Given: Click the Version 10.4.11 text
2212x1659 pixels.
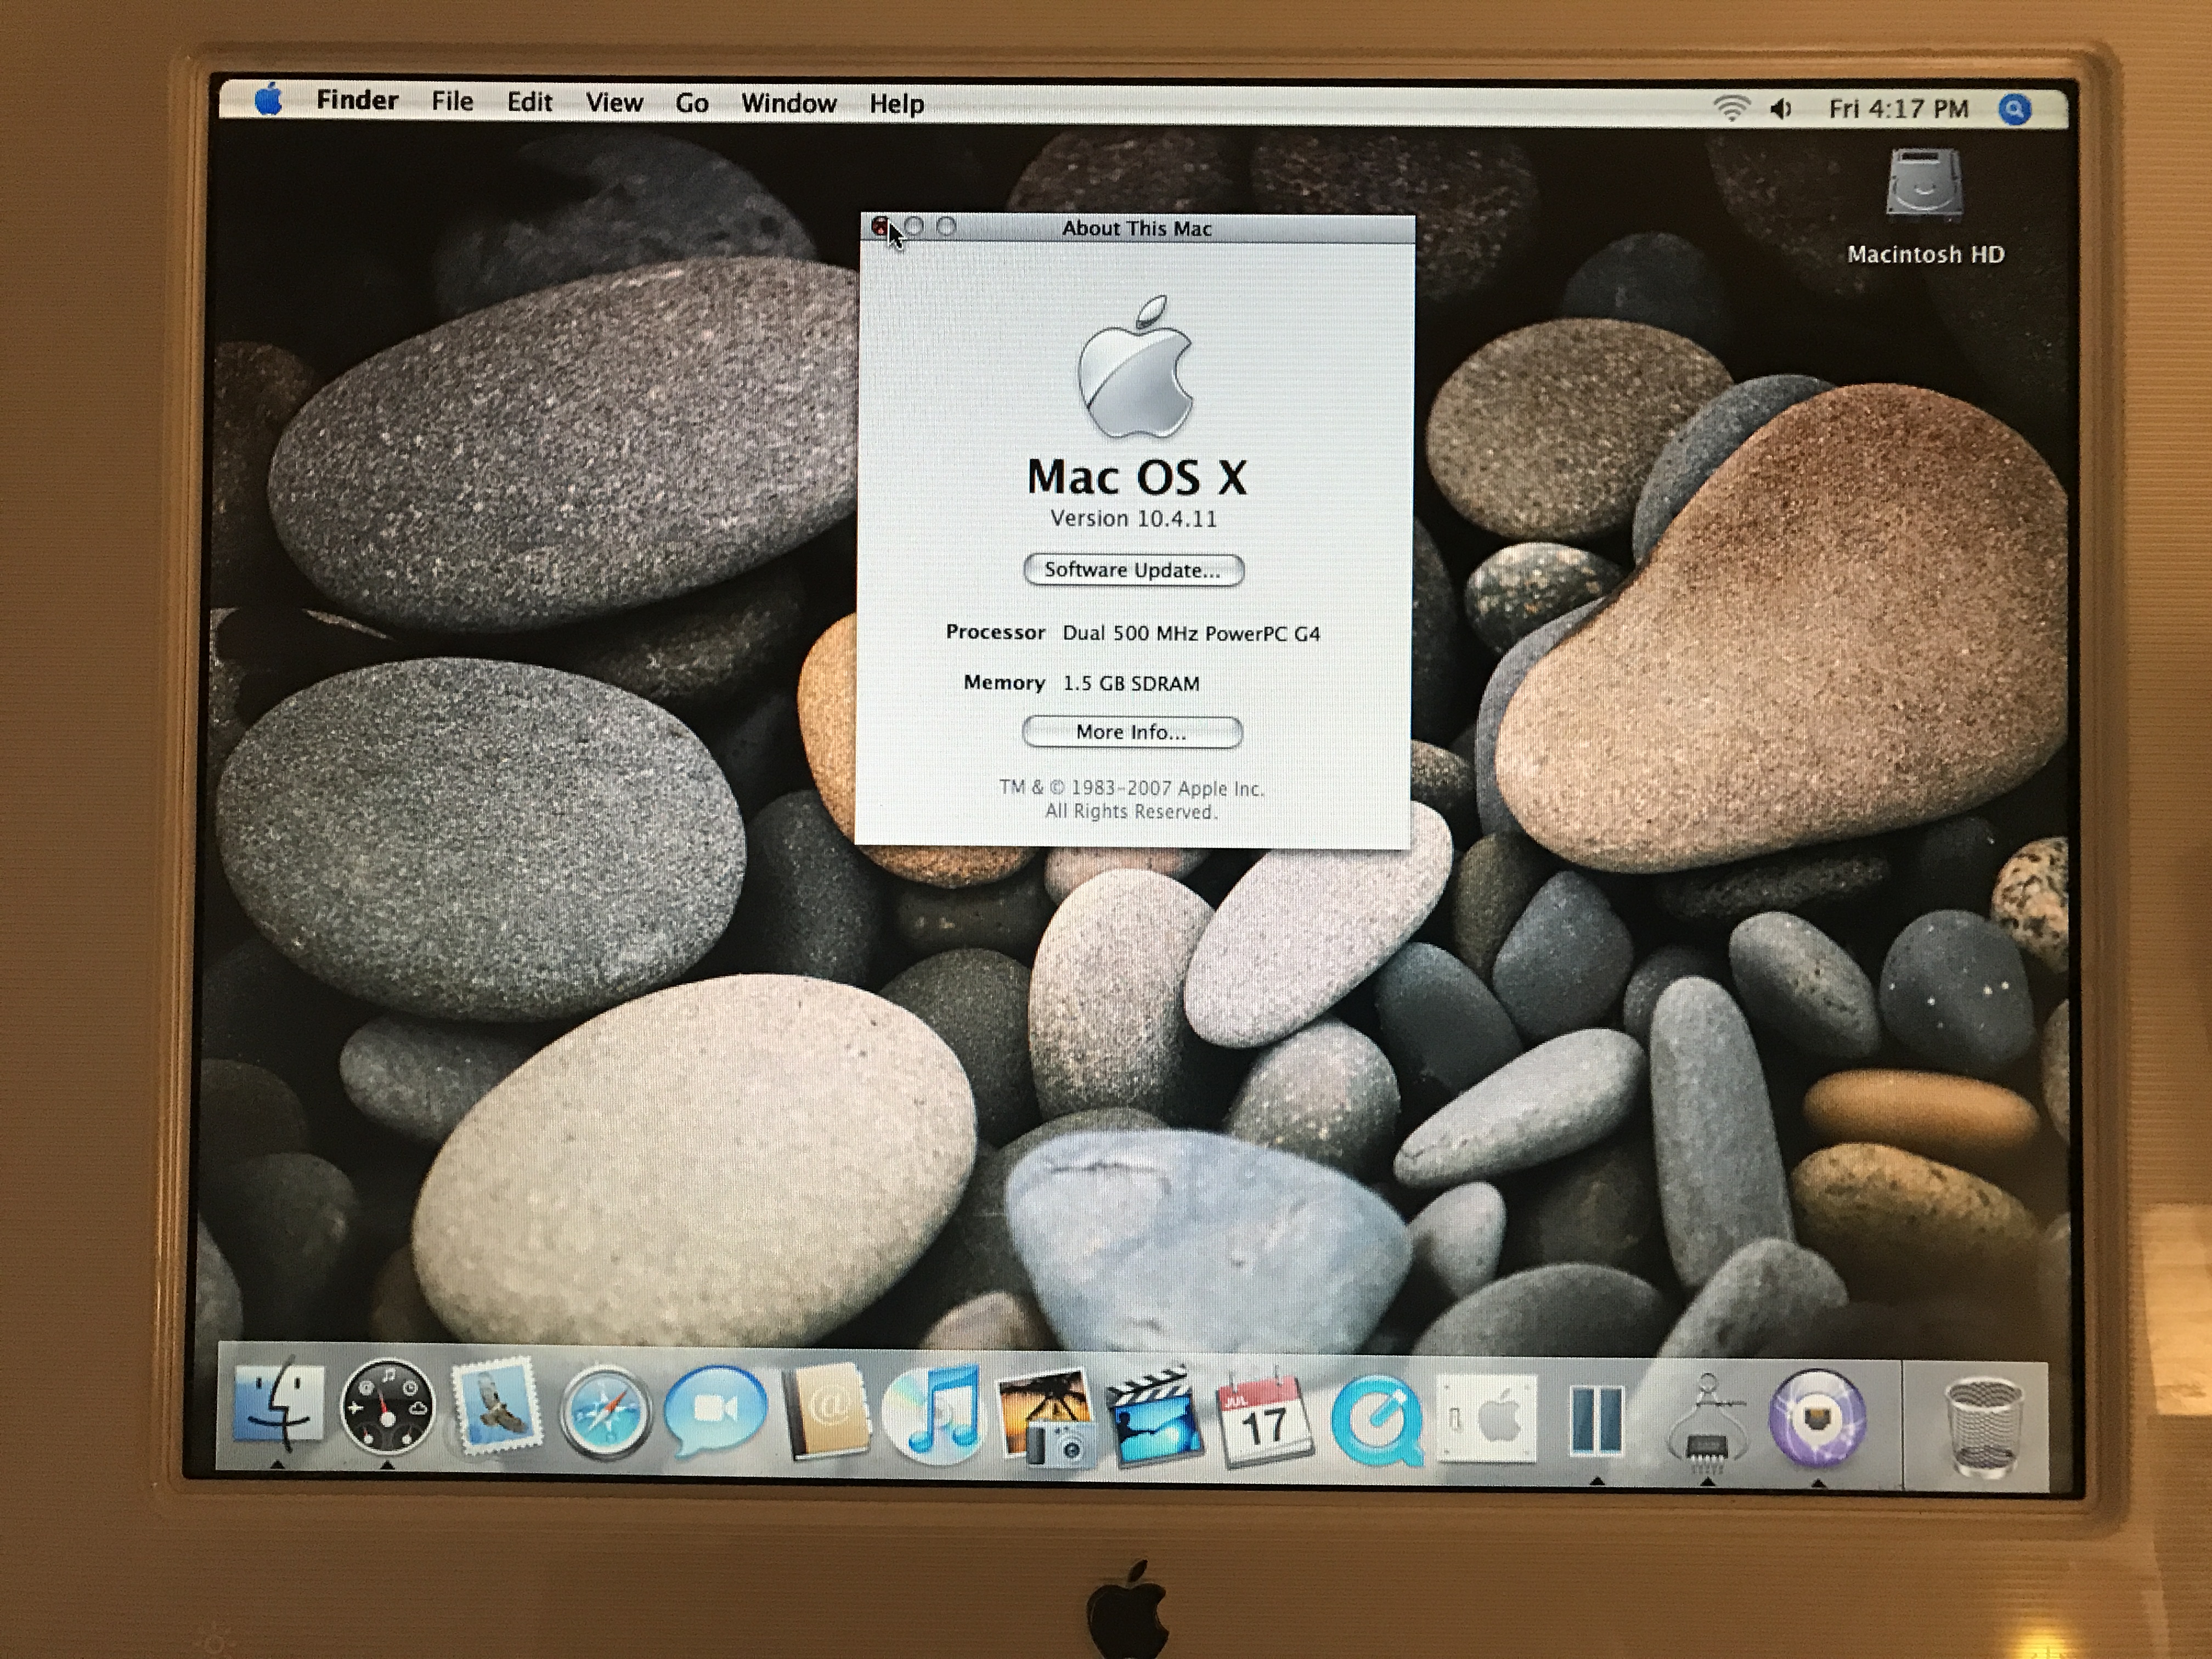Looking at the screenshot, I should 1133,518.
